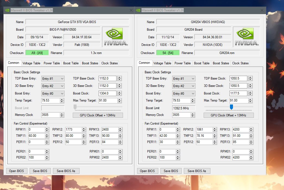Open Boost Table tab in left window
The height and width of the screenshot is (190, 284).
click(x=71, y=63)
